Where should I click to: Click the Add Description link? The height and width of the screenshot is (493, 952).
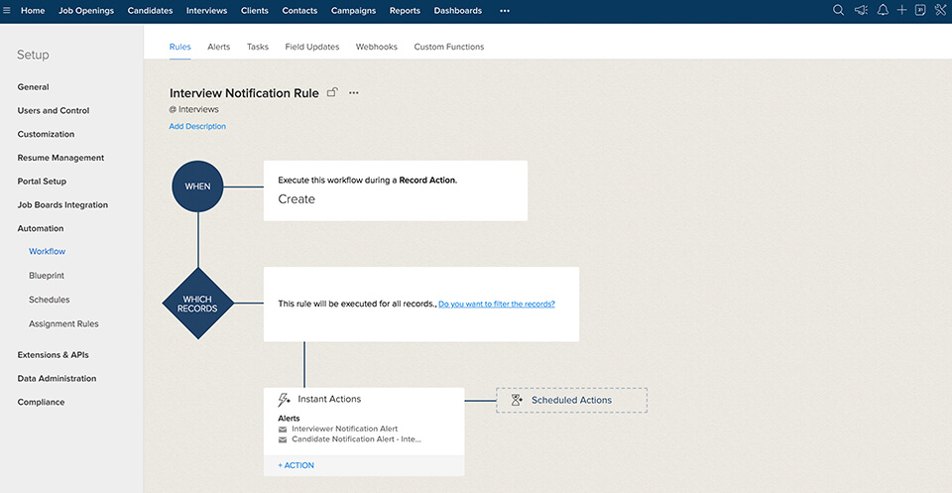[197, 126]
